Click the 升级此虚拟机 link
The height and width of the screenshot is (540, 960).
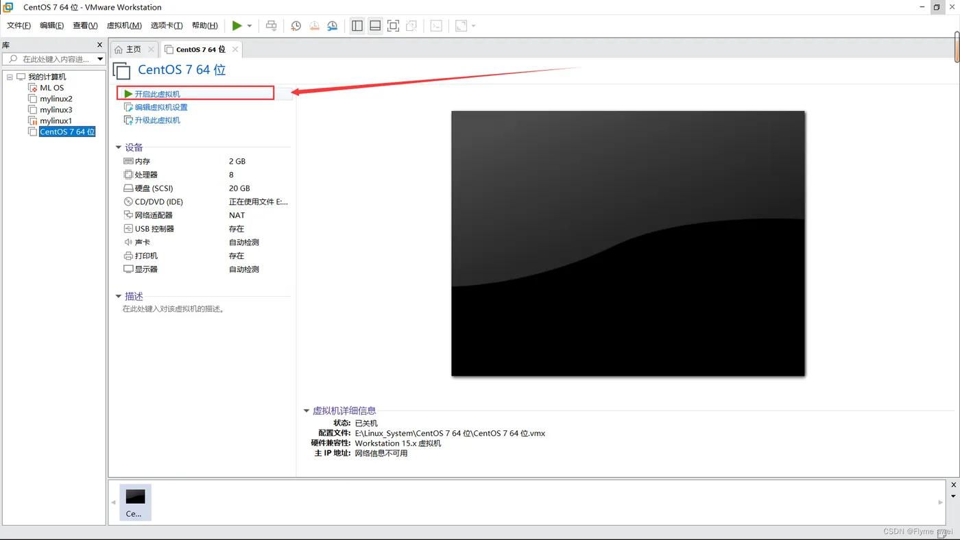[157, 120]
